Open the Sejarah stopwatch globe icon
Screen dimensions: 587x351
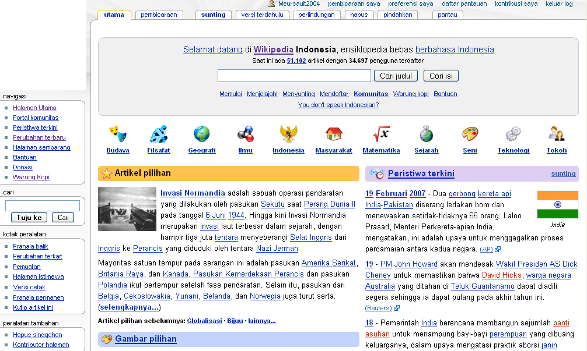(x=426, y=134)
